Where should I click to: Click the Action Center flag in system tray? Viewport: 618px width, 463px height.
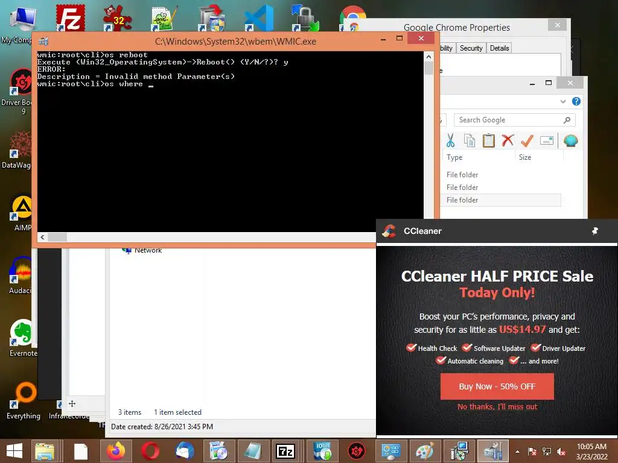point(532,452)
